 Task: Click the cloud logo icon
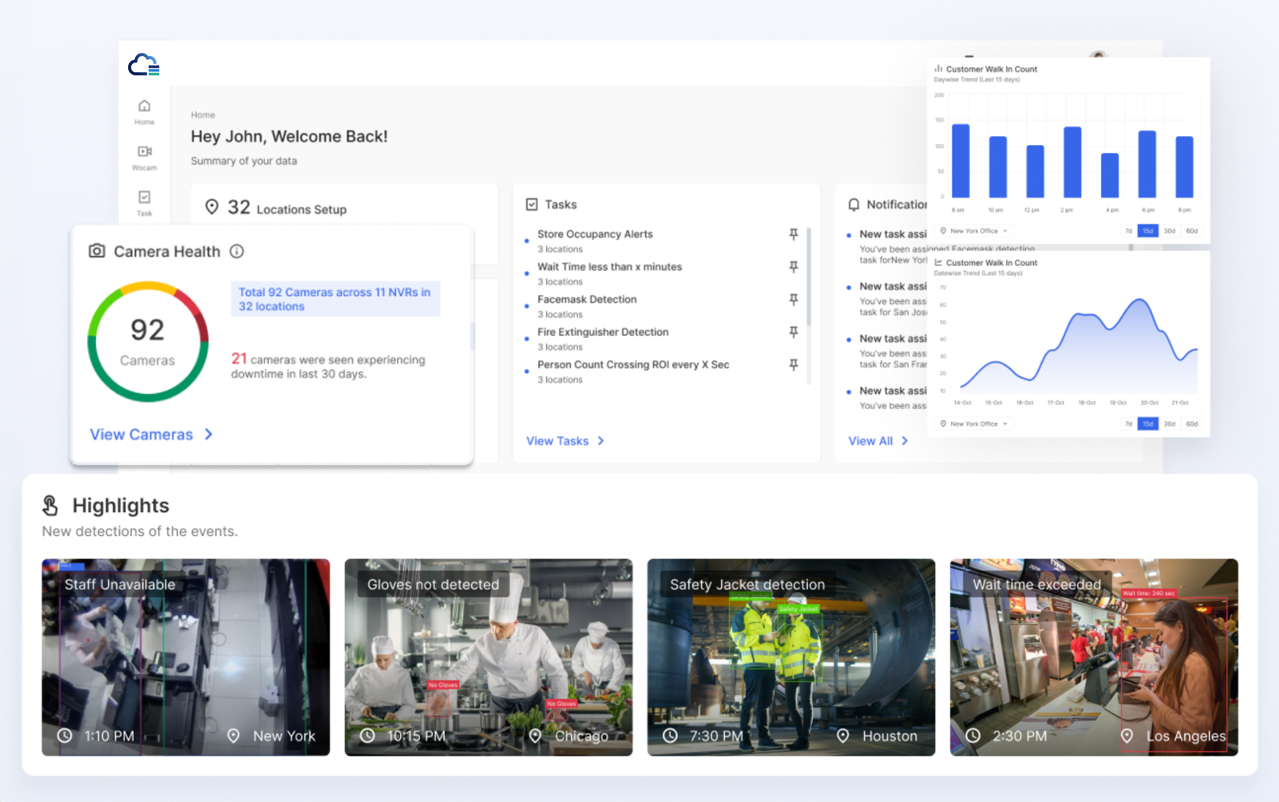144,65
